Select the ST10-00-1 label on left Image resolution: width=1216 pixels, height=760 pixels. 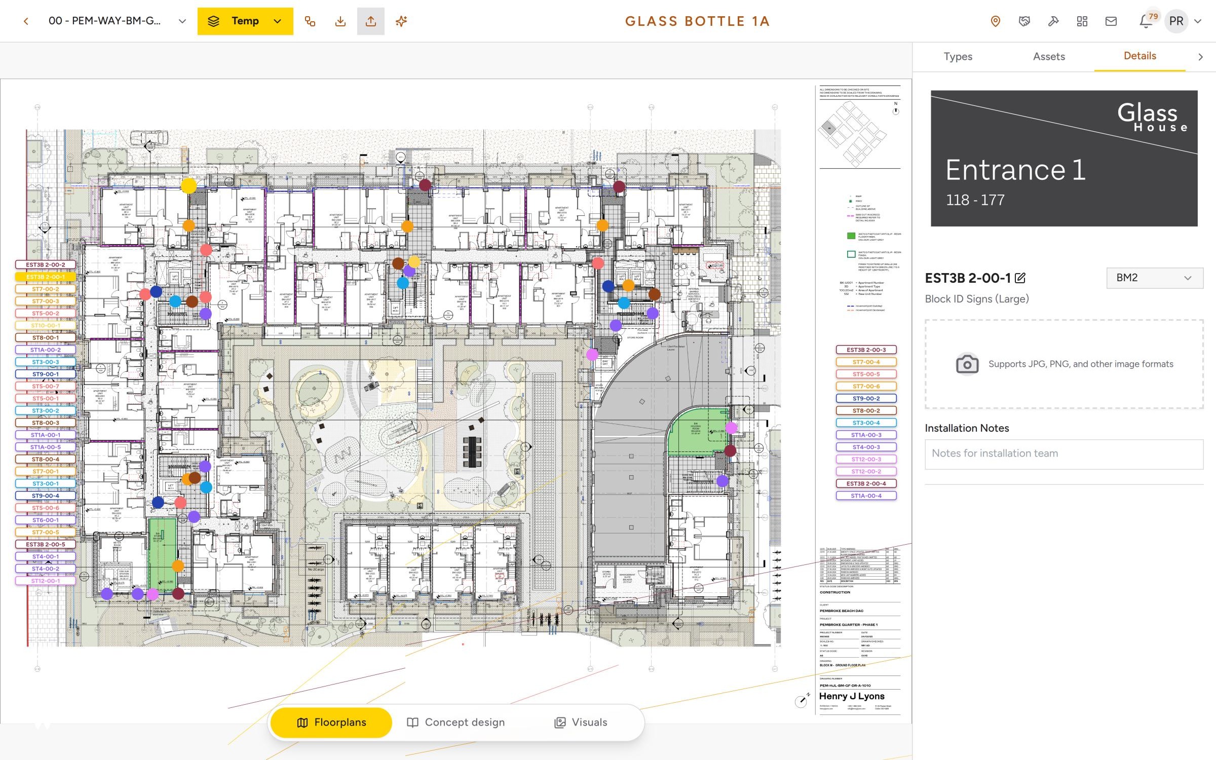tap(46, 325)
